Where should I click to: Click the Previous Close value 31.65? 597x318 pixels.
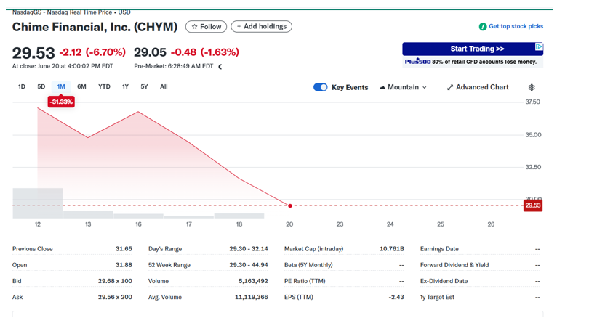pyautogui.click(x=124, y=249)
